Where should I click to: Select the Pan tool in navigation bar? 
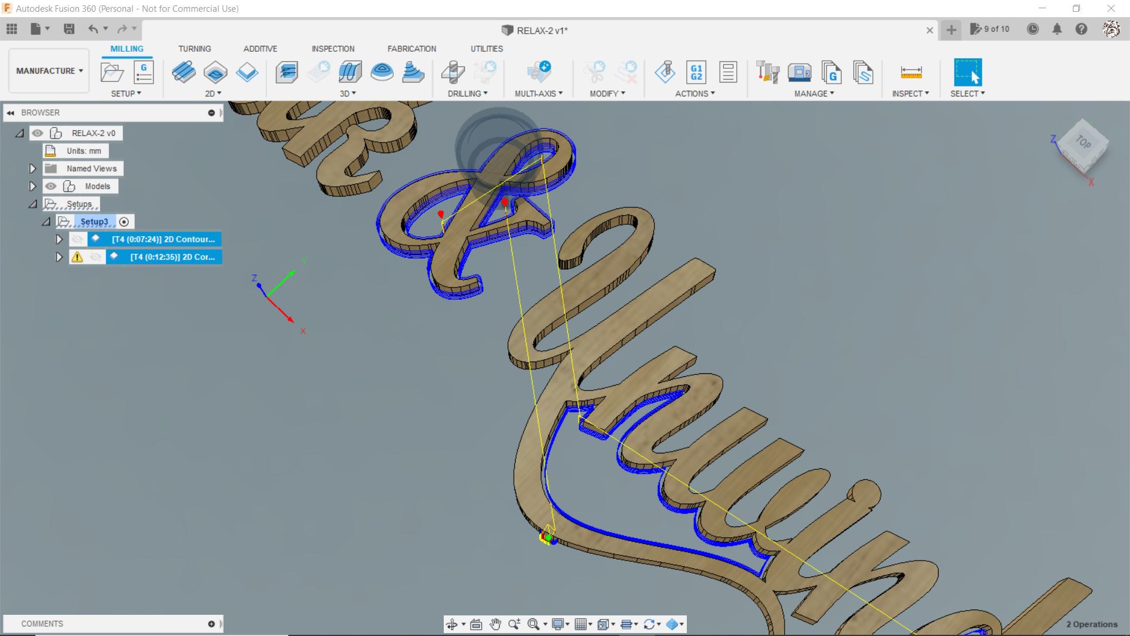[496, 624]
